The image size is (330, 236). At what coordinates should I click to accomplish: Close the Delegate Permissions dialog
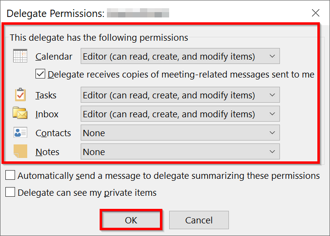tap(315, 13)
